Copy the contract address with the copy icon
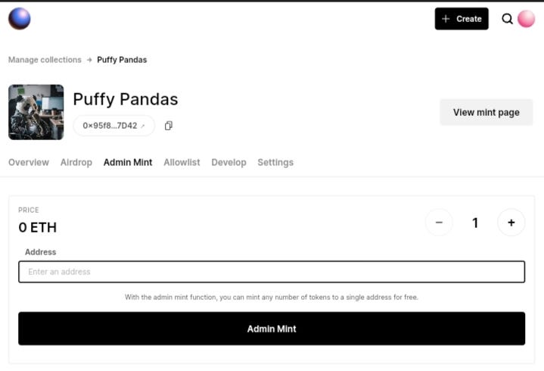This screenshot has height=371, width=544. 168,126
